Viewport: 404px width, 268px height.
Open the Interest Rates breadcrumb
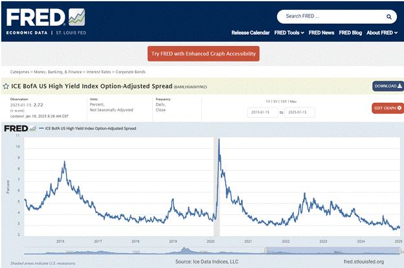click(x=98, y=72)
